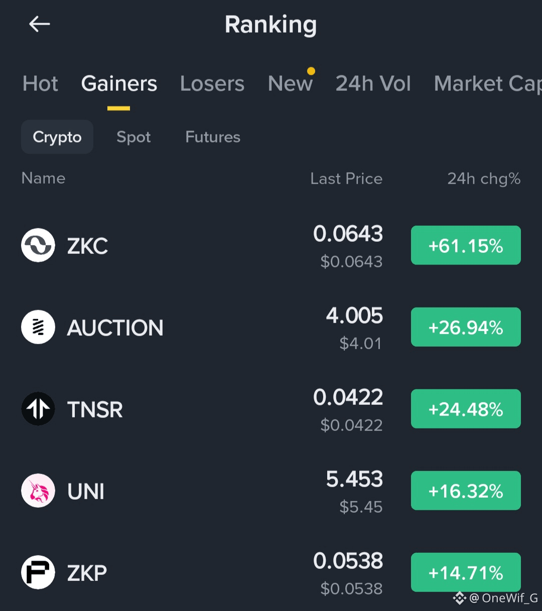The image size is (542, 611).
Task: Select the New tab
Action: (291, 84)
